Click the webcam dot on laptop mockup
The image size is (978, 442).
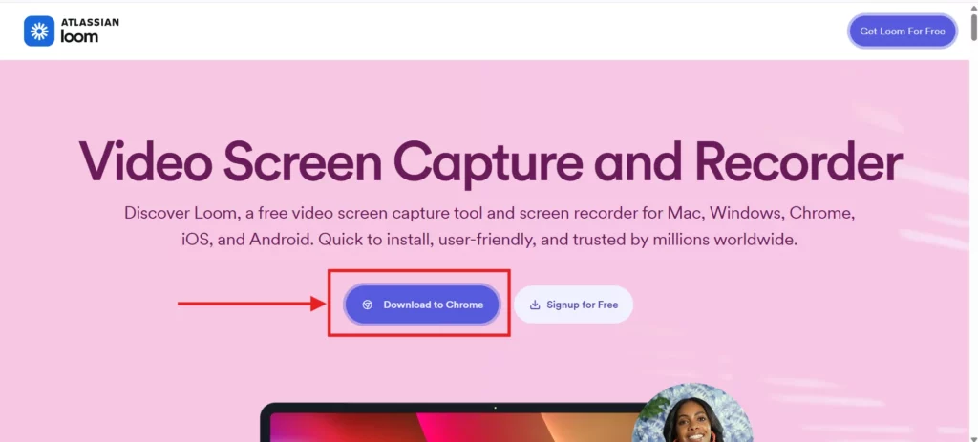(x=496, y=408)
